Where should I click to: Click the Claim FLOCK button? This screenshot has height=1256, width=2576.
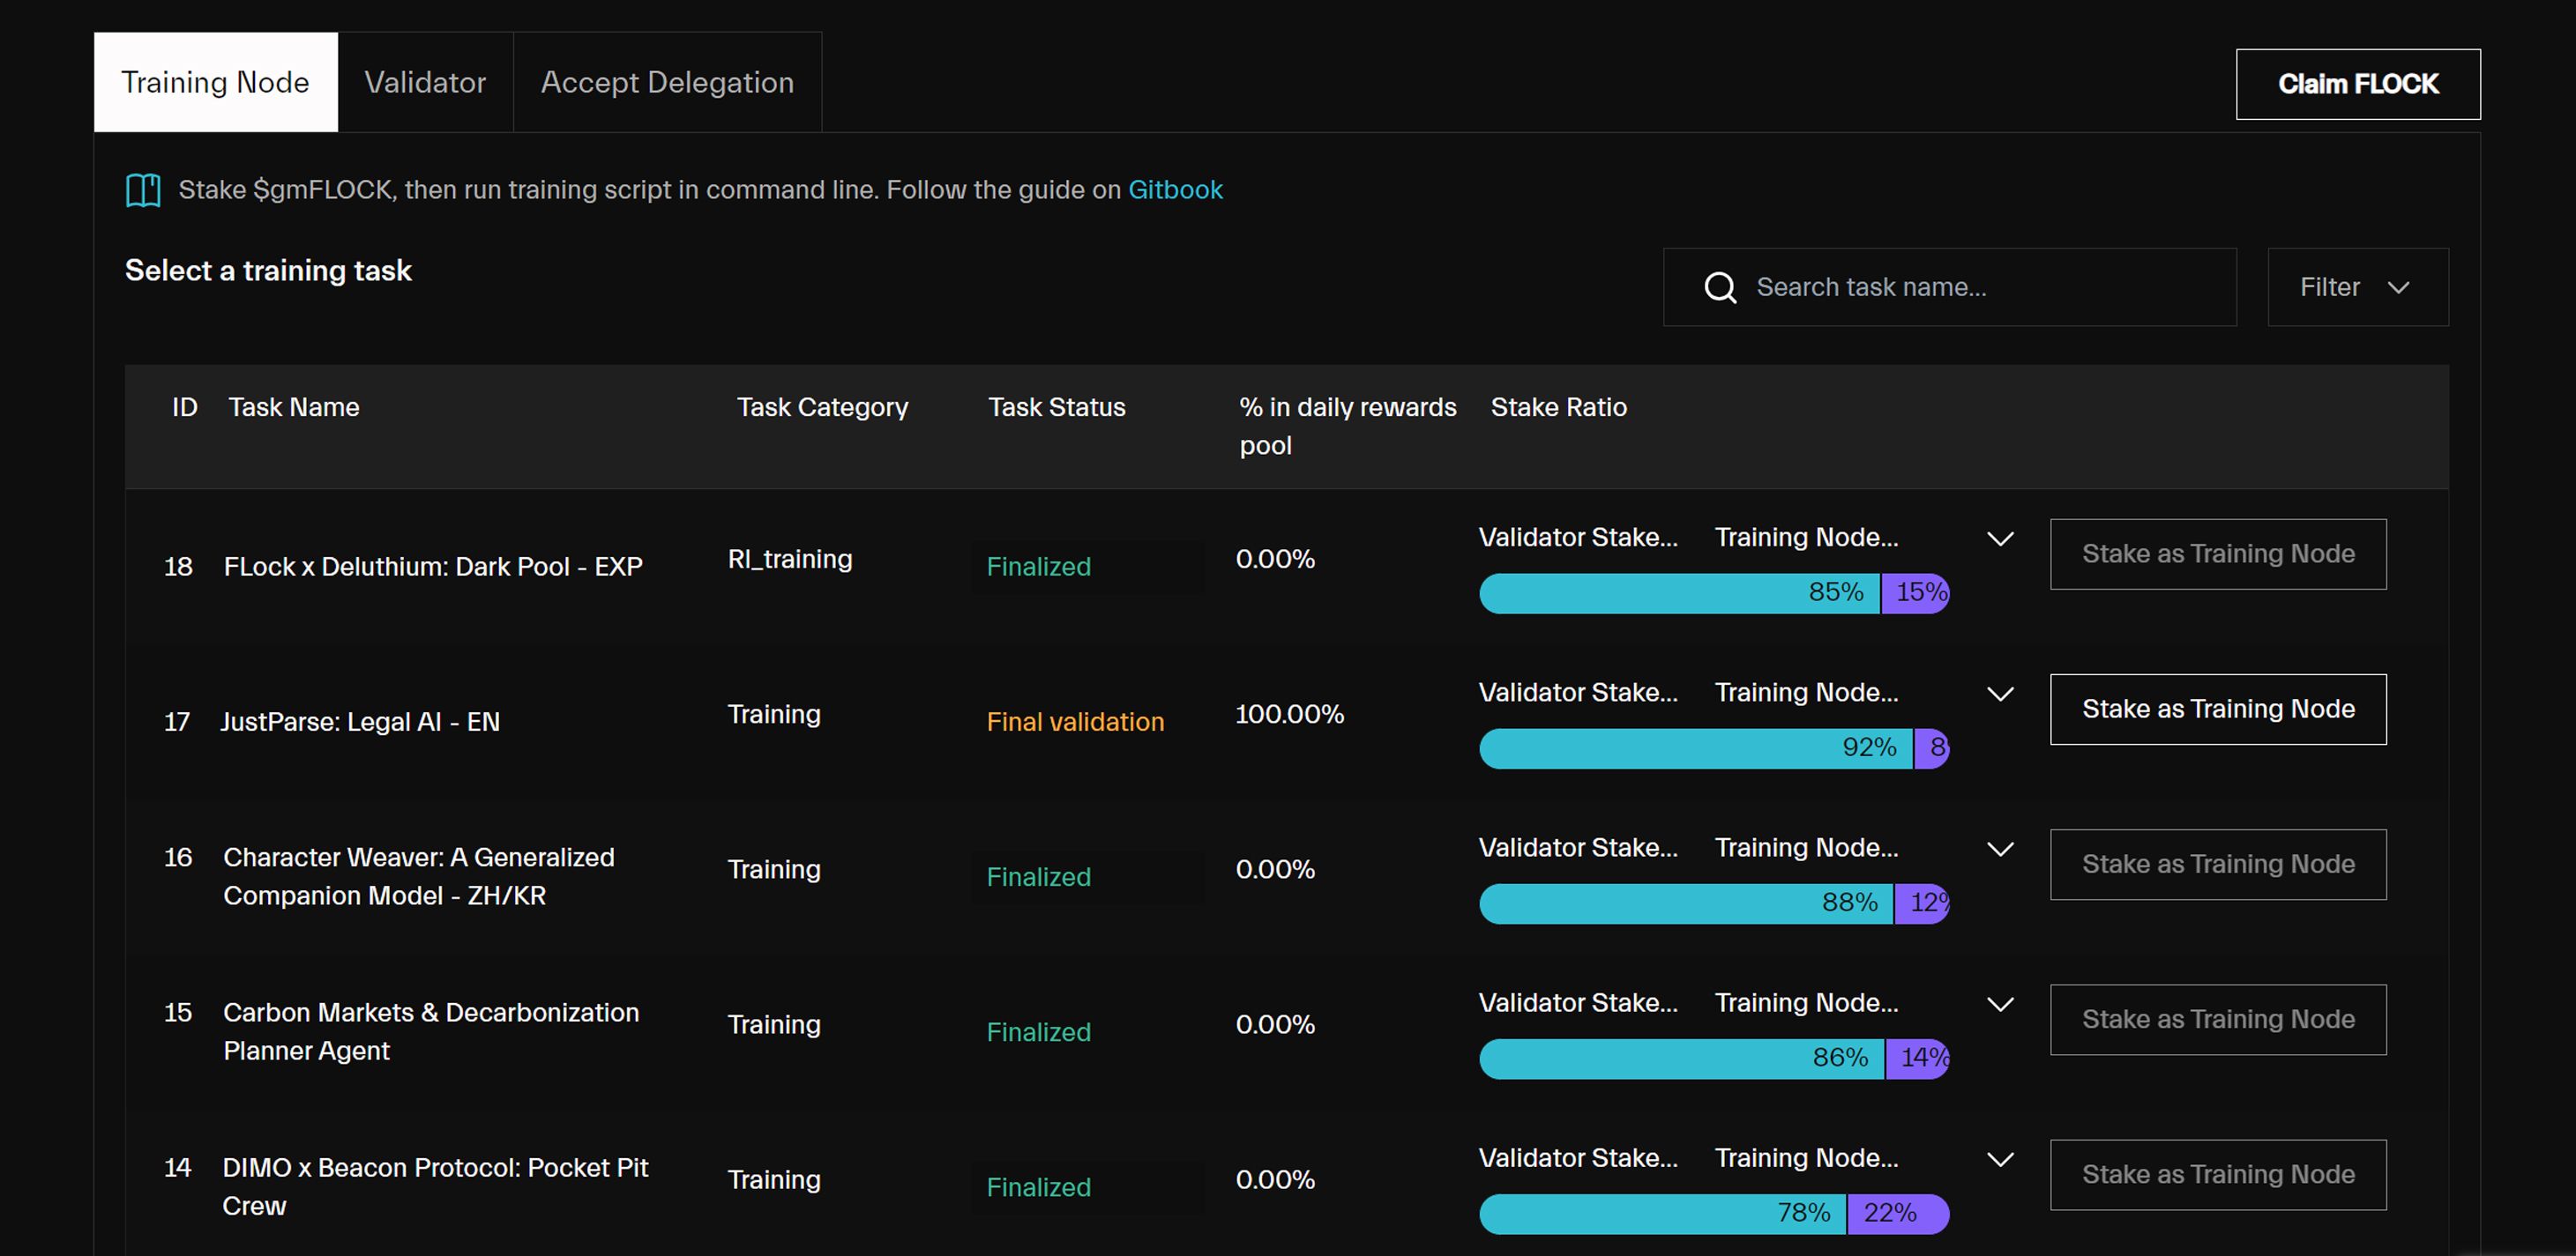[2358, 84]
